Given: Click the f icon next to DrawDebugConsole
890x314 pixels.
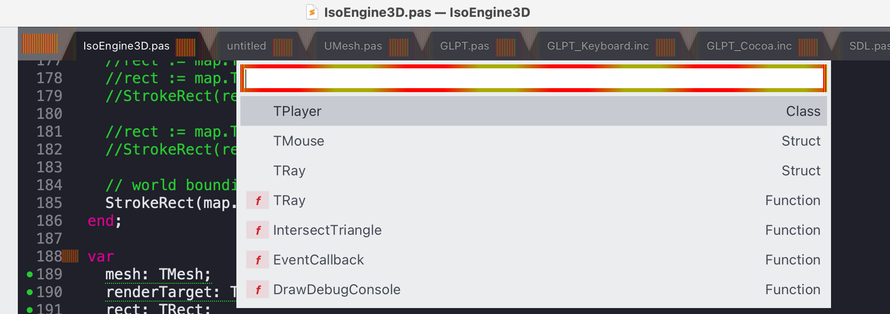Looking at the screenshot, I should [x=258, y=289].
